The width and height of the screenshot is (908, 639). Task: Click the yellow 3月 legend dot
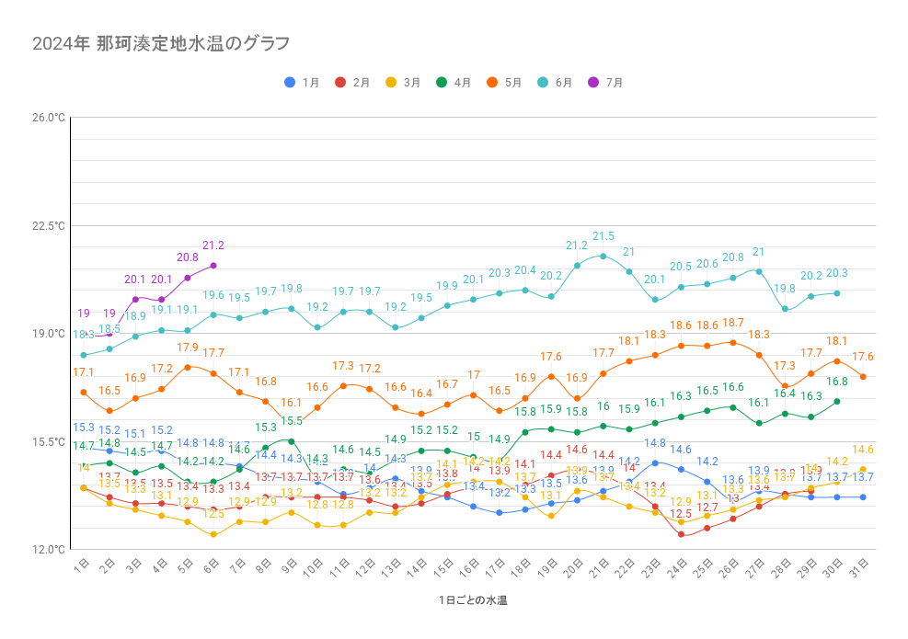391,83
